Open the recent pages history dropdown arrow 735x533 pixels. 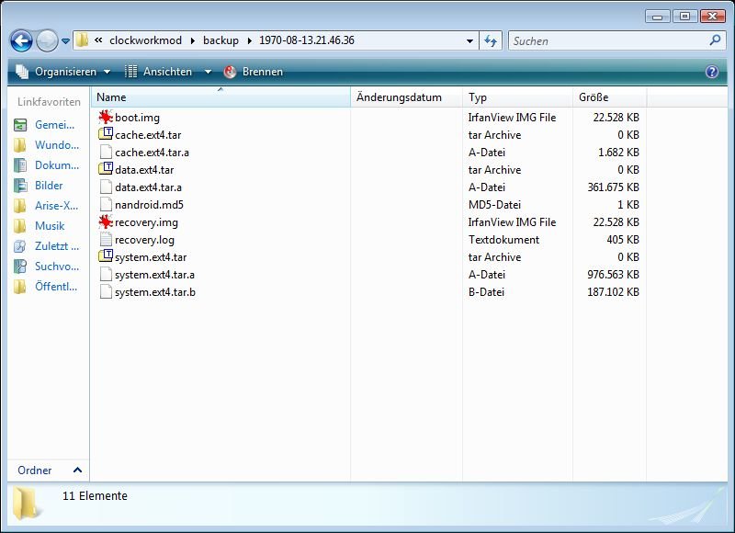[65, 41]
